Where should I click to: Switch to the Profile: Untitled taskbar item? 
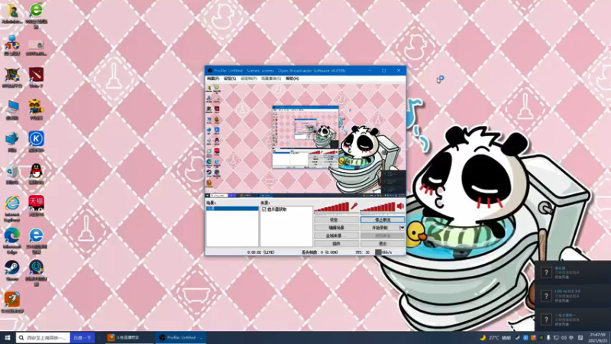tap(181, 338)
